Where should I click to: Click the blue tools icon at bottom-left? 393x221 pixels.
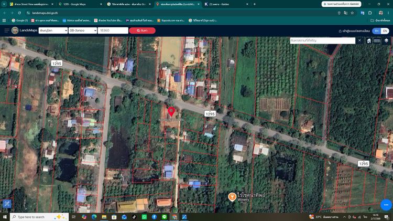[7, 204]
